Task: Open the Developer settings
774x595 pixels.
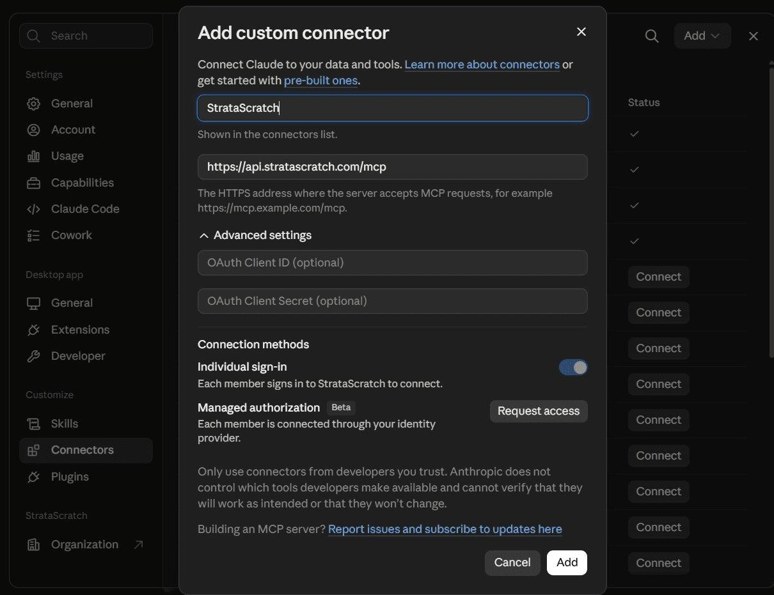Action: (86, 356)
